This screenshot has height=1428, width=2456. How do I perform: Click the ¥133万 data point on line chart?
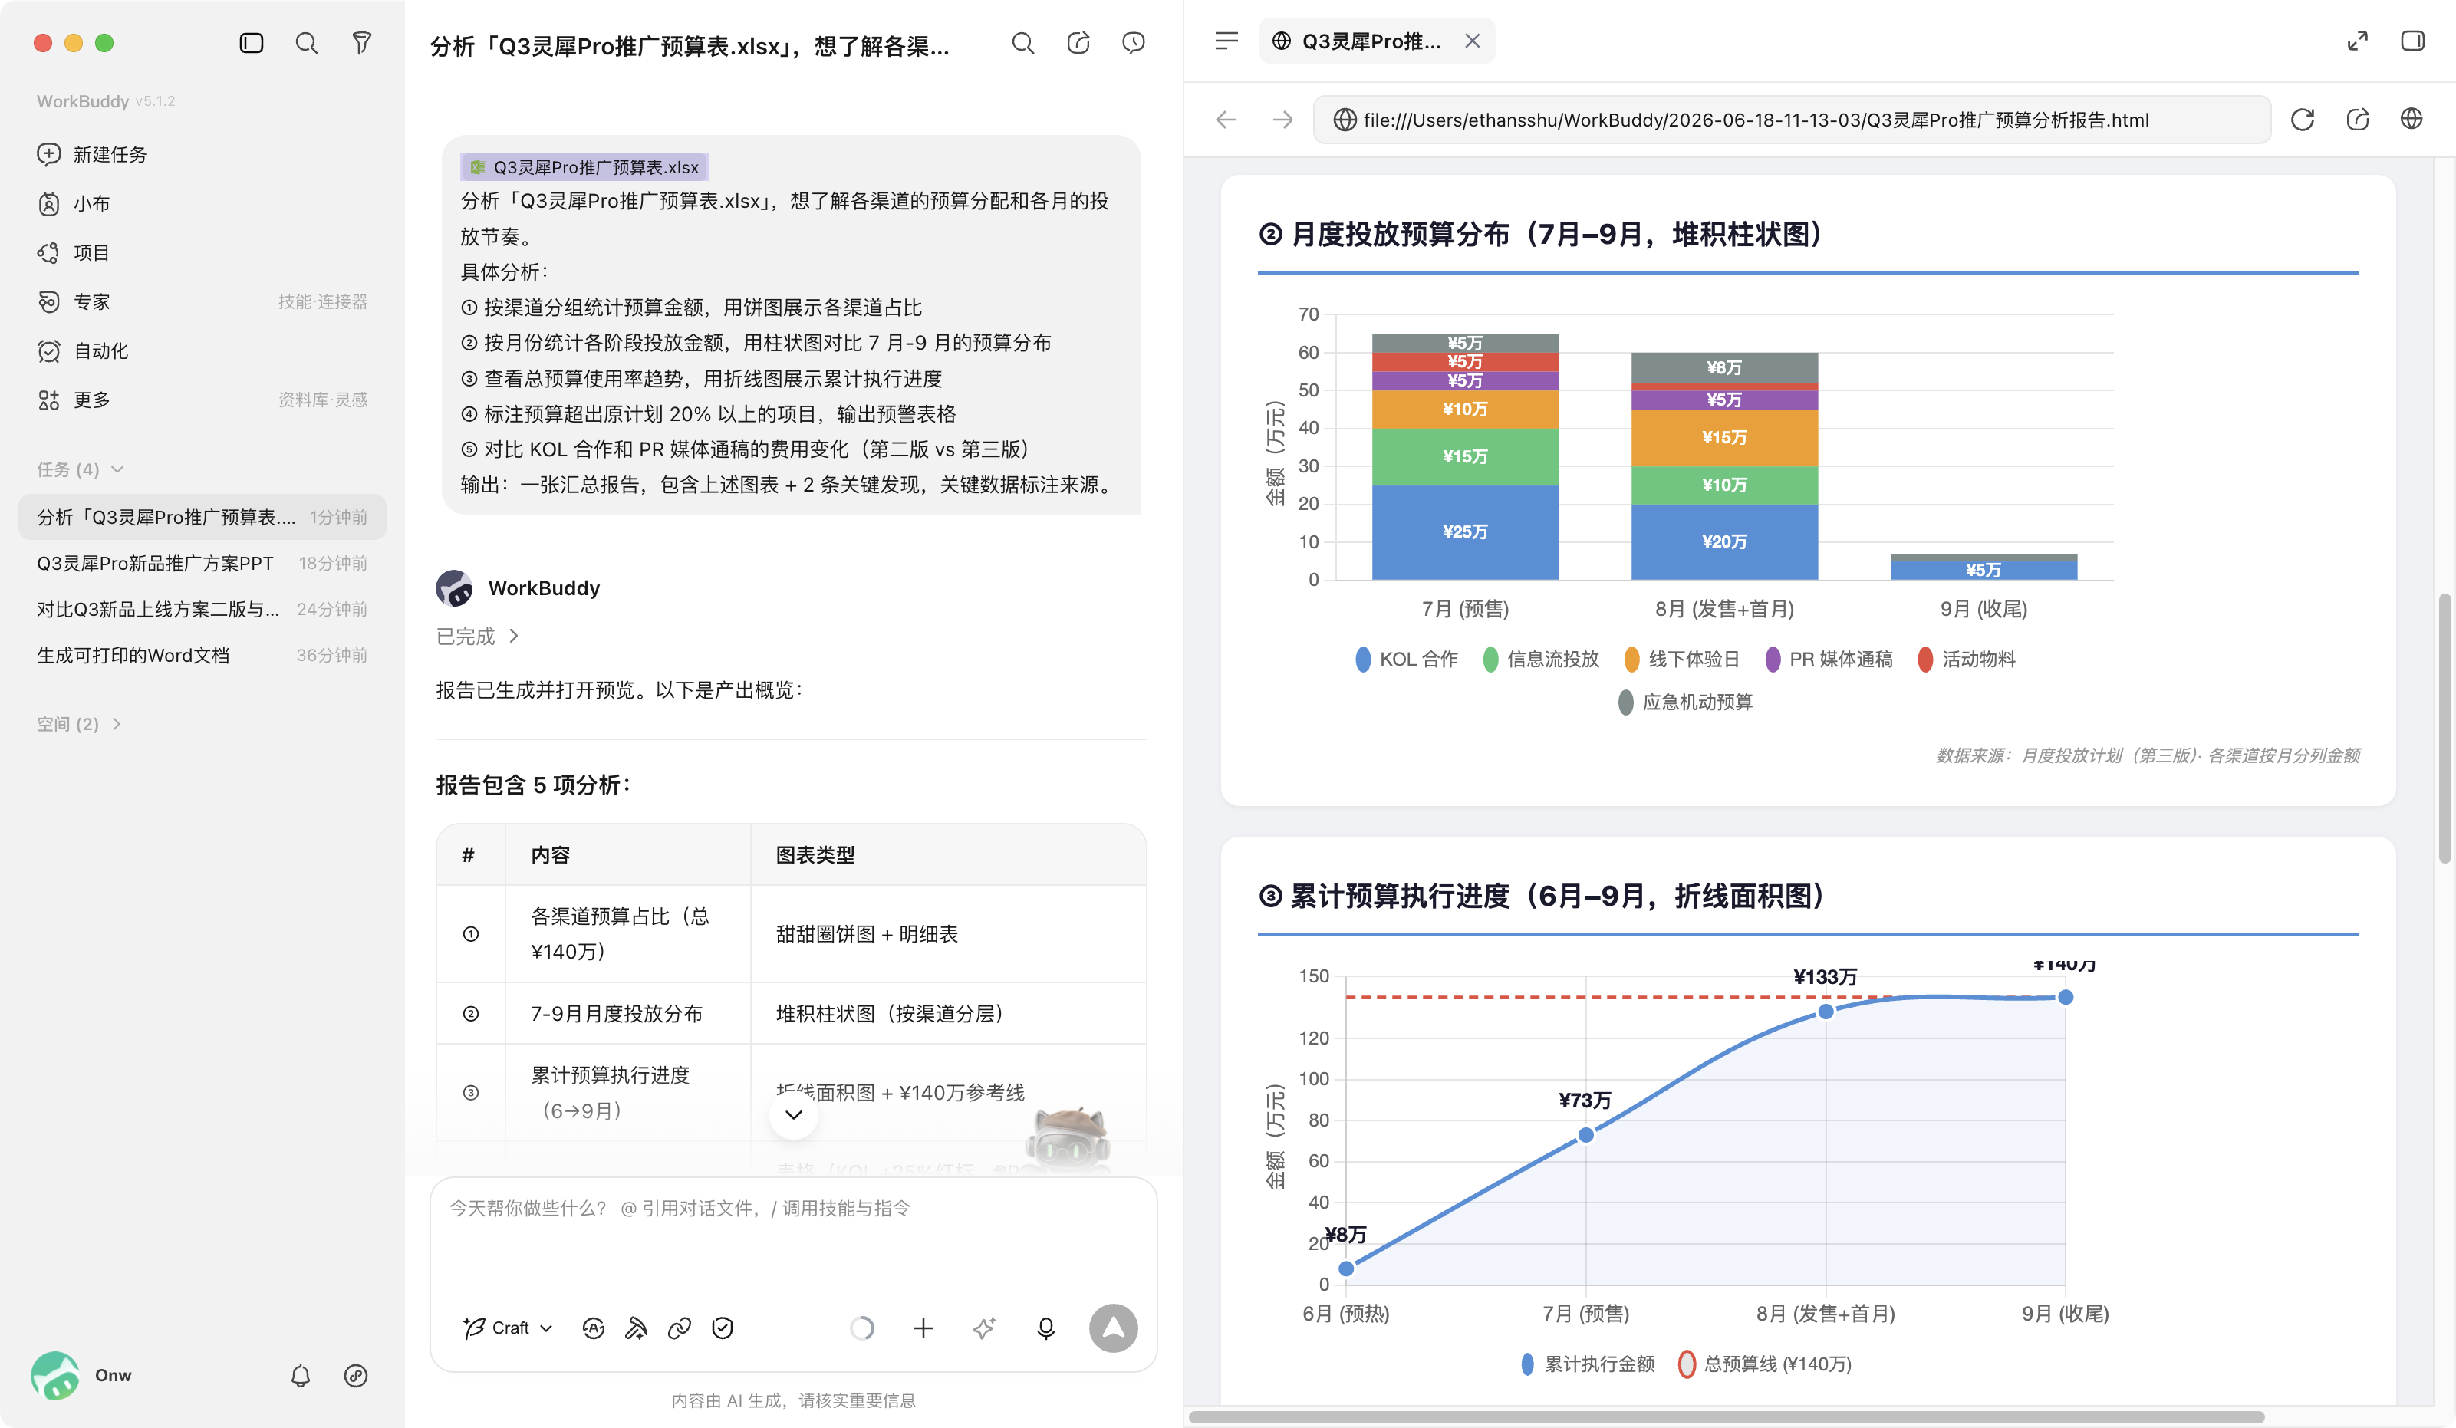(1826, 1012)
